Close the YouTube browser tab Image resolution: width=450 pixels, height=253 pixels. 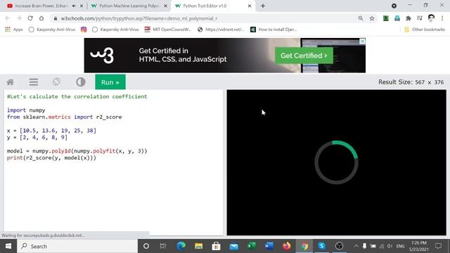click(82, 6)
